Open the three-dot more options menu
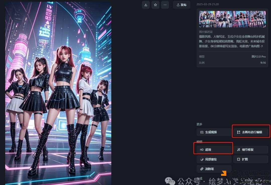Image resolution: width=271 pixels, height=185 pixels. [x=165, y=5]
